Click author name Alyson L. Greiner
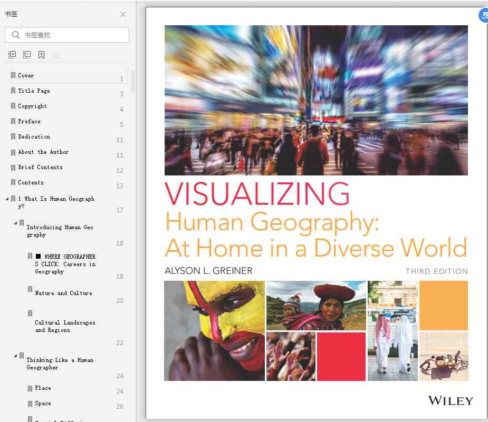The width and height of the screenshot is (488, 422). tap(208, 271)
